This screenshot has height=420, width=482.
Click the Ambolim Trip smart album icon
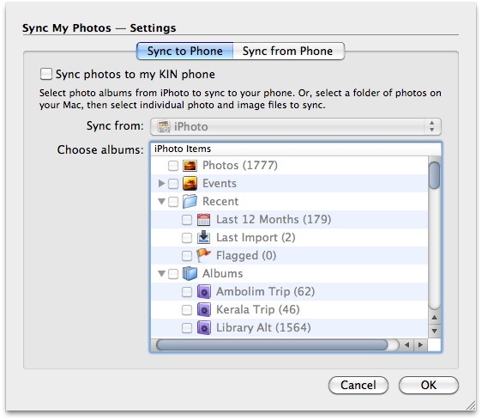[x=203, y=292]
